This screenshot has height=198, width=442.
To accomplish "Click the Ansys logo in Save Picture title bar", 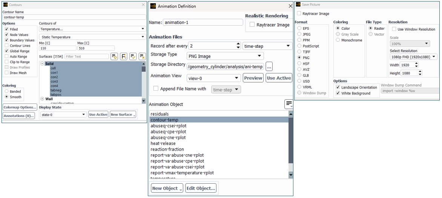I will 298,5.
